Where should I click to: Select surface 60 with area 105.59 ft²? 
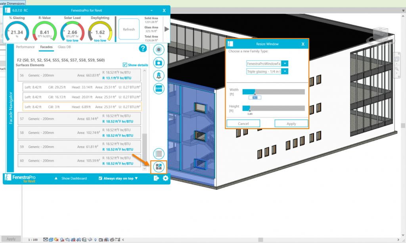pos(79,160)
